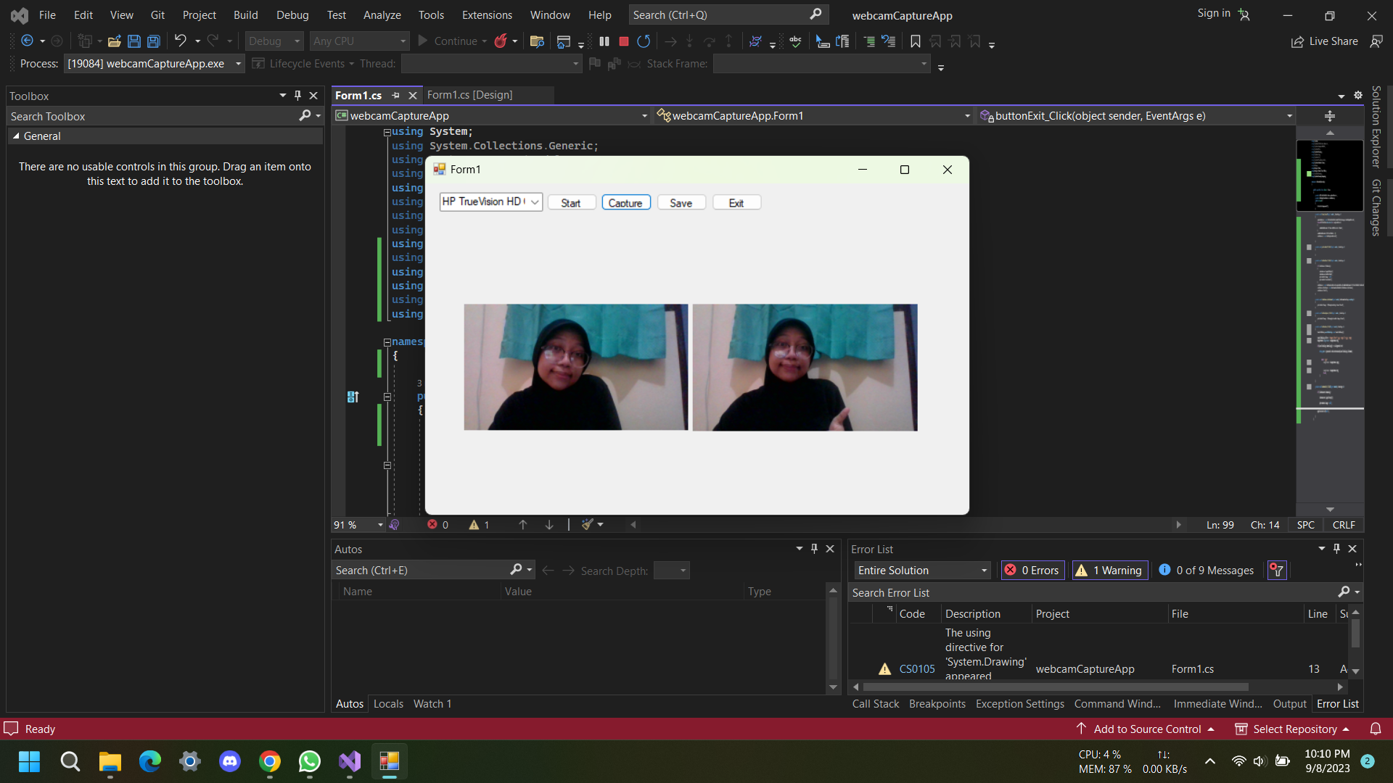The width and height of the screenshot is (1393, 783).
Task: Toggle the 0 Errors filter button
Action: pyautogui.click(x=1032, y=571)
